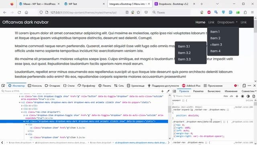Click the Home nav link
257x145 pixels.
[200, 22]
